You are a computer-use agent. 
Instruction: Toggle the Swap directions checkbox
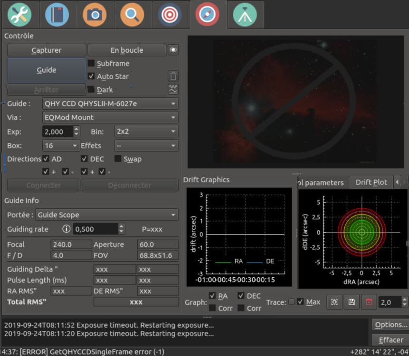coord(118,159)
